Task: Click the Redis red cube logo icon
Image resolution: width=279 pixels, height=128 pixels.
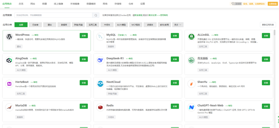Action: coord(100,107)
